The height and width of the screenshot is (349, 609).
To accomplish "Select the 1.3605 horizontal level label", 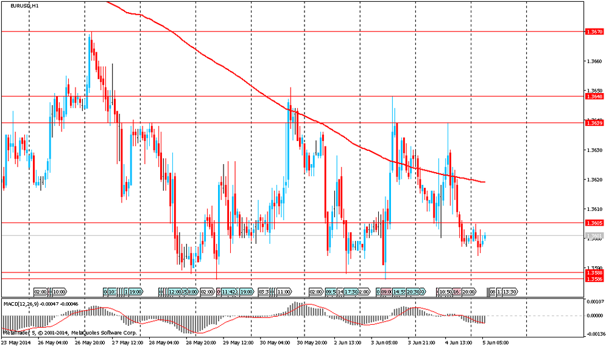I will tap(594, 223).
